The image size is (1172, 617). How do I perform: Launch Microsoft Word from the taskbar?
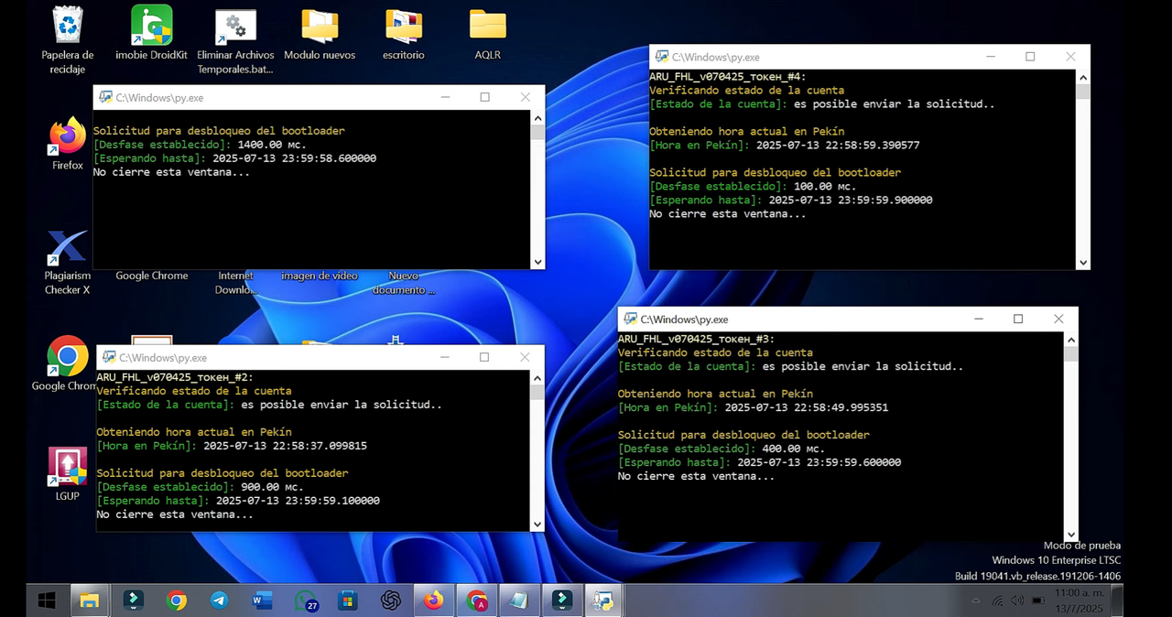point(262,601)
